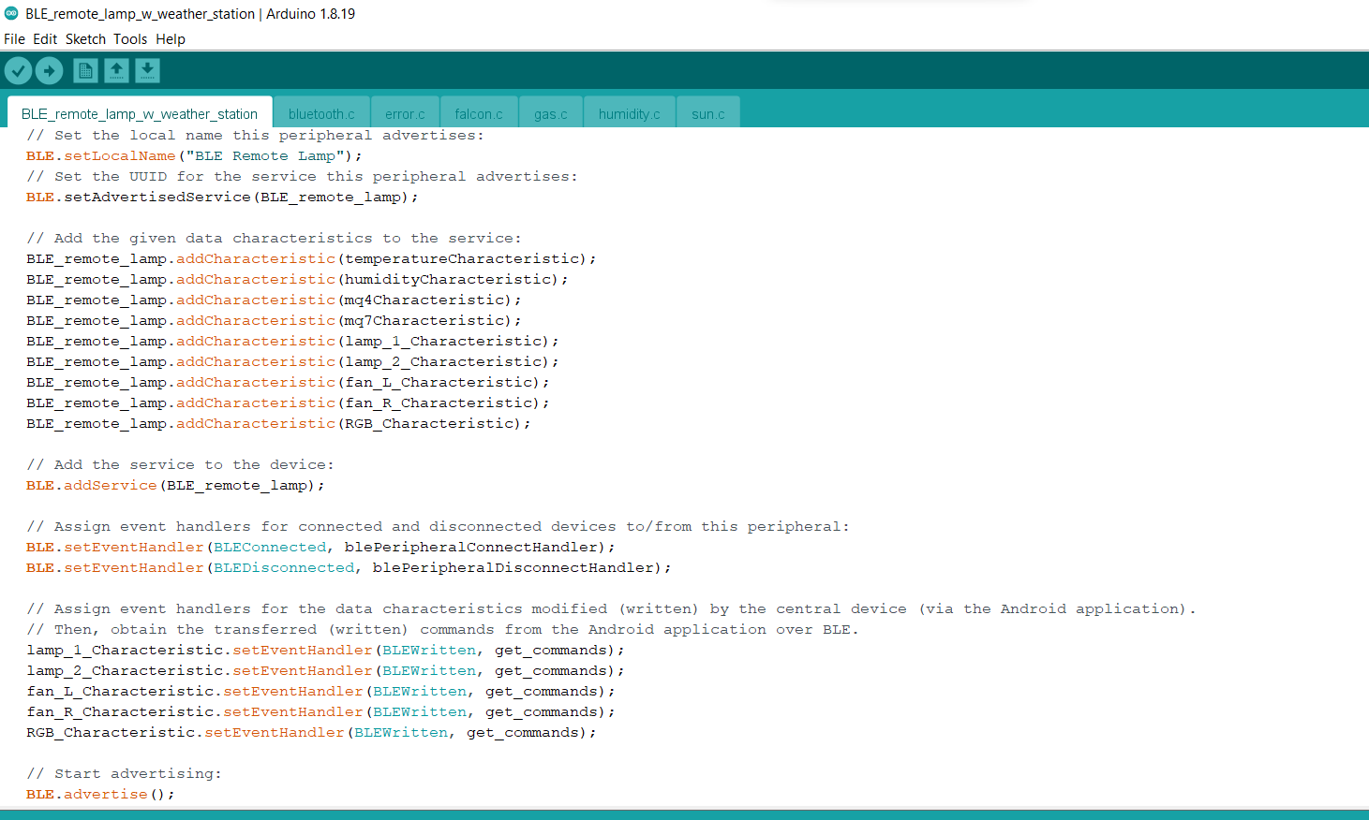Open the Help menu
Screen dimensions: 1369x820
(x=170, y=39)
